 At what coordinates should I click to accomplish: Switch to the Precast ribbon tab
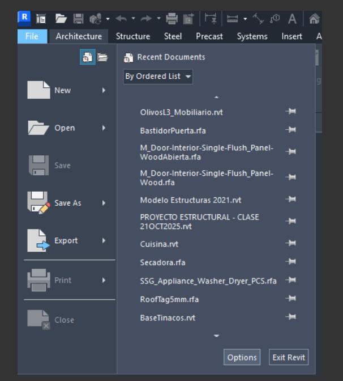(209, 36)
